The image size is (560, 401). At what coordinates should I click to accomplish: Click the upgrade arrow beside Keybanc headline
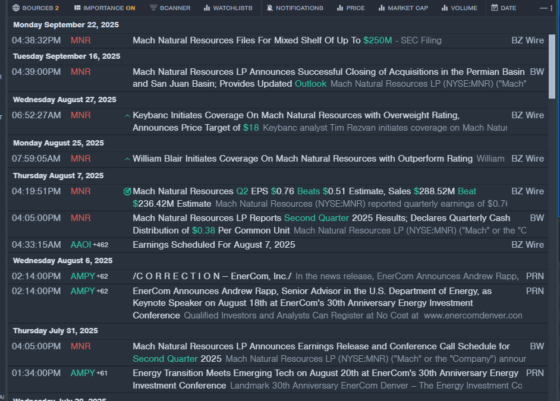tap(127, 115)
